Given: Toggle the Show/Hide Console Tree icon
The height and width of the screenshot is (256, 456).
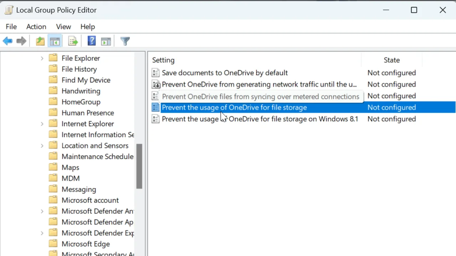Looking at the screenshot, I should coord(55,41).
